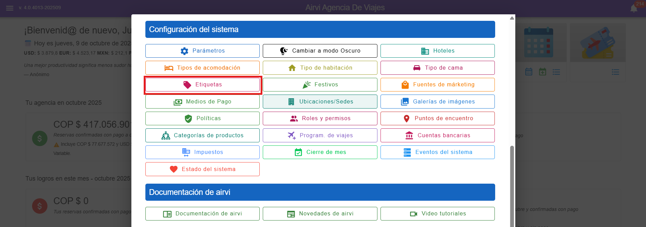This screenshot has width=646, height=227.
Task: Click the notifications bell icon
Action: (634, 8)
